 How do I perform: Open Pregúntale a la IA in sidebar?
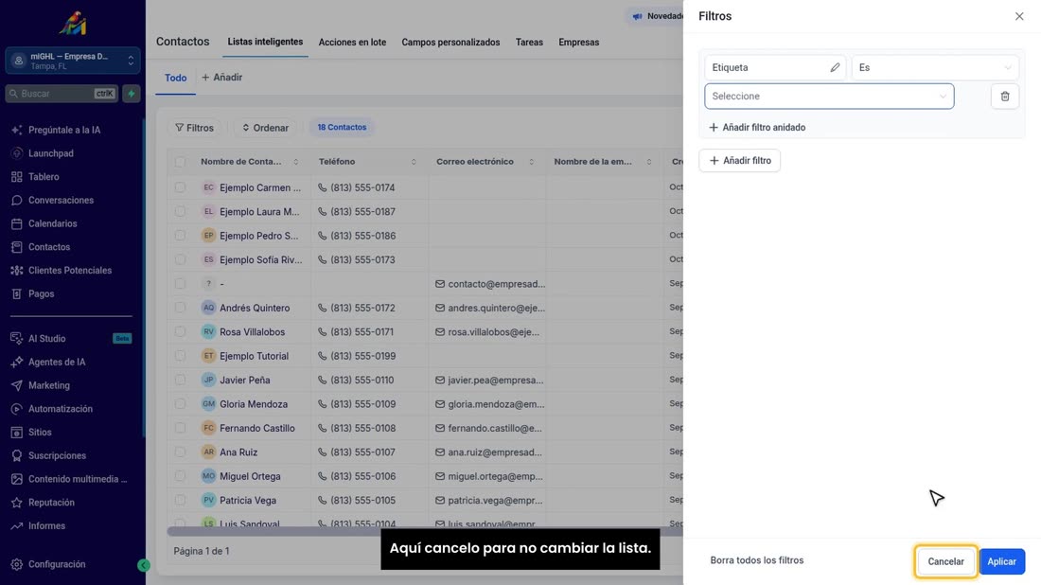pyautogui.click(x=64, y=130)
